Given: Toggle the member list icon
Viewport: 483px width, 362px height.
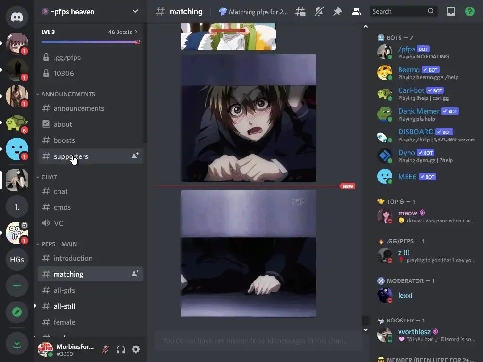Looking at the screenshot, I should [x=357, y=12].
